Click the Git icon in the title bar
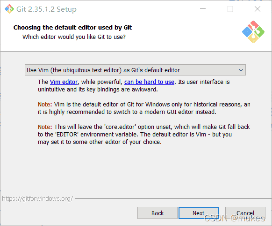The width and height of the screenshot is (272, 226). pos(9,9)
